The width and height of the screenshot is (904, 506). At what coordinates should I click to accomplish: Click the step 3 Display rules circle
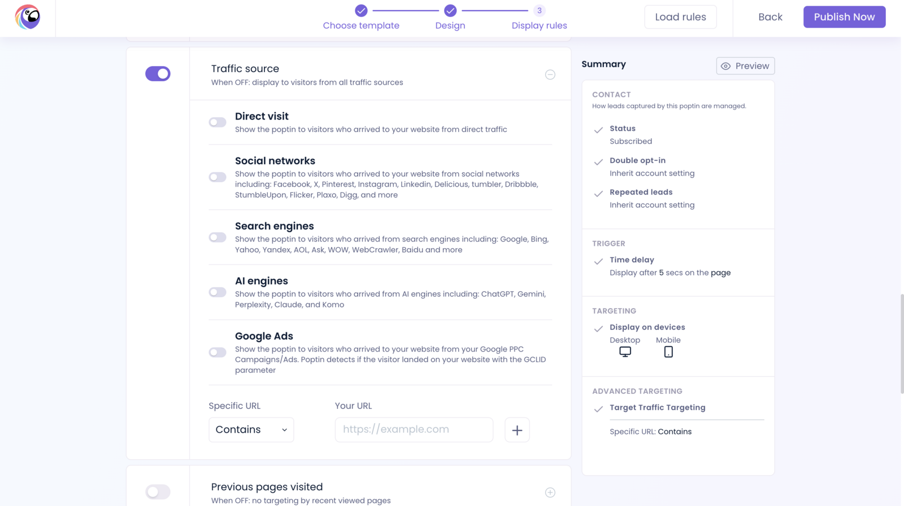(x=540, y=10)
